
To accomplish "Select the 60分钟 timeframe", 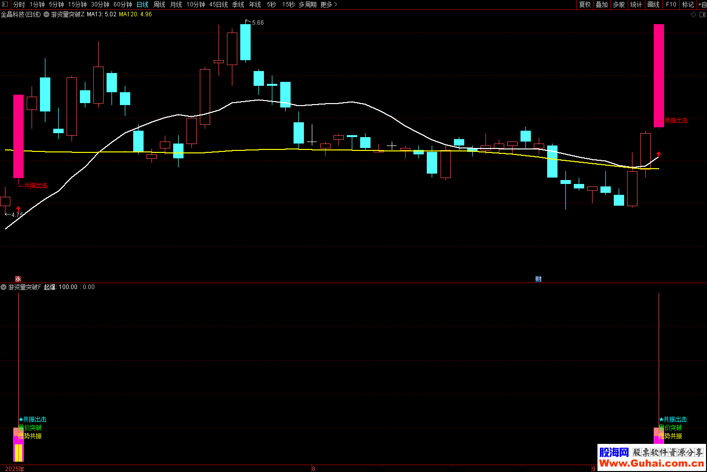I will [123, 4].
